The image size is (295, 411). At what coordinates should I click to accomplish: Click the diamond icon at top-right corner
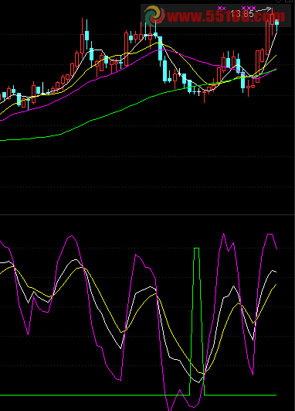pyautogui.click(x=278, y=1)
